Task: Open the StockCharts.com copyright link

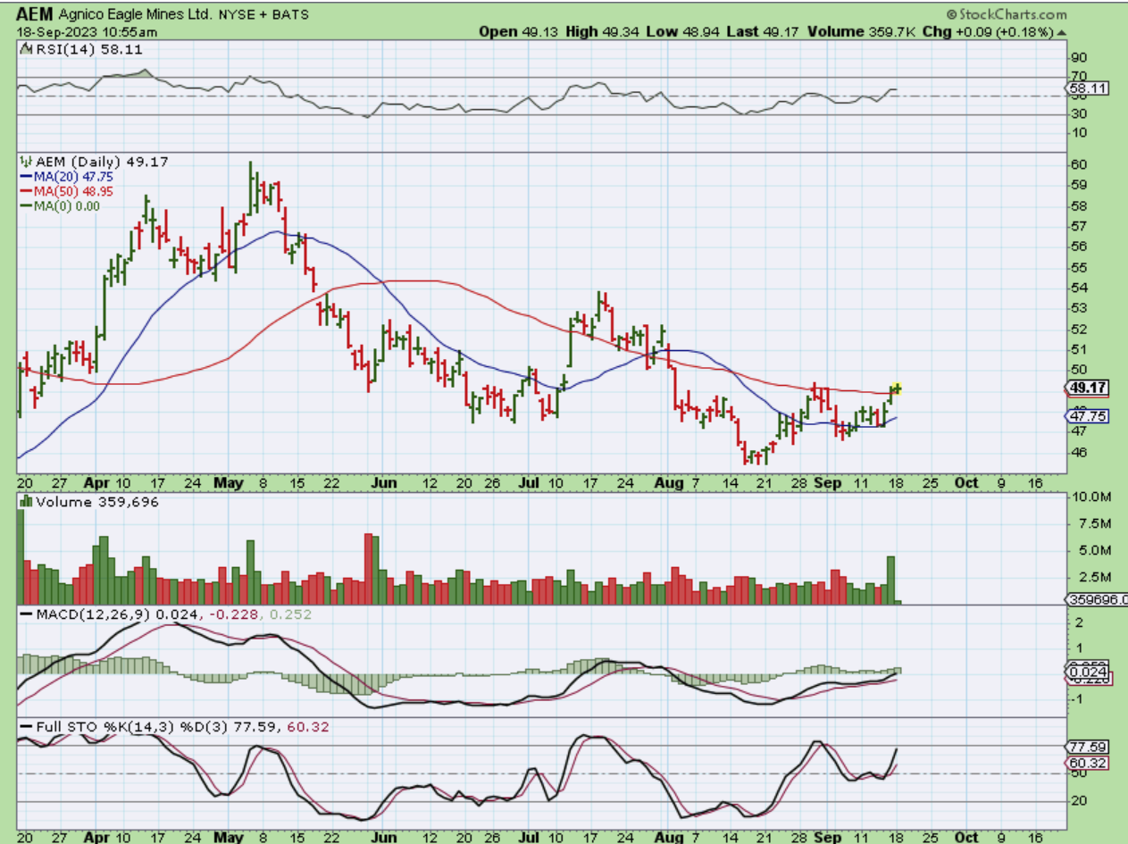Action: pos(1007,14)
